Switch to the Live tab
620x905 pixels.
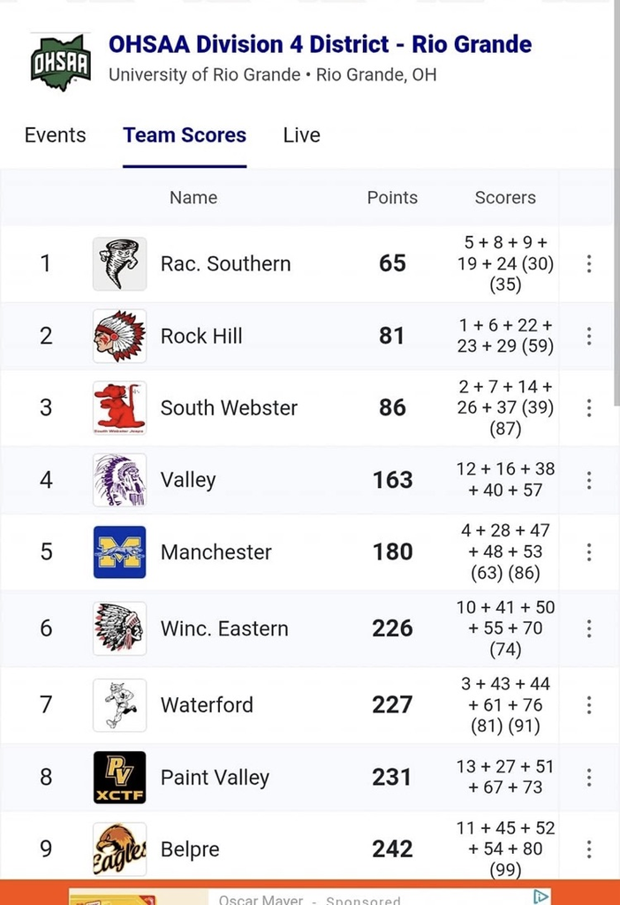click(x=301, y=135)
